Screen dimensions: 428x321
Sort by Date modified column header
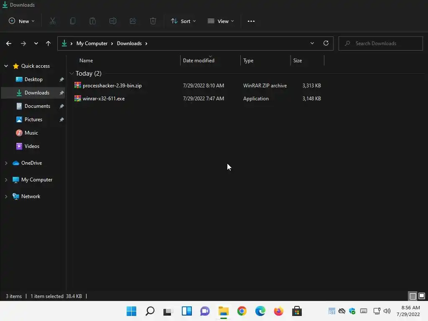tap(199, 61)
